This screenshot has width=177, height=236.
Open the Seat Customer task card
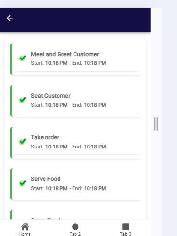(x=75, y=101)
